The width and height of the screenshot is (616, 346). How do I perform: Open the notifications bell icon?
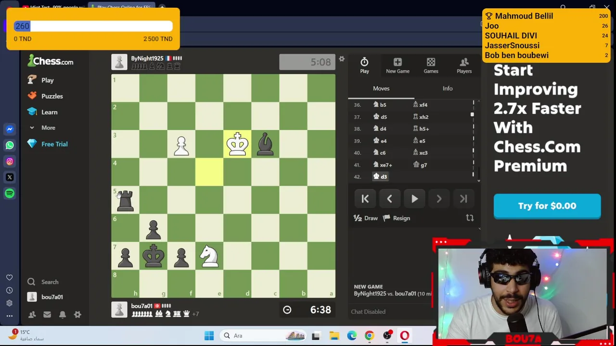point(63,314)
